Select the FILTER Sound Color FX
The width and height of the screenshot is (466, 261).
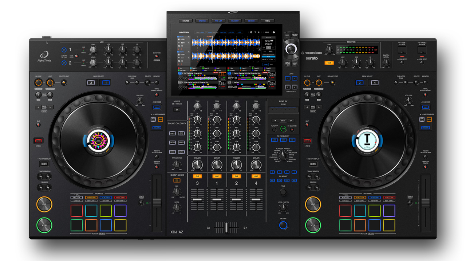[x=182, y=152]
